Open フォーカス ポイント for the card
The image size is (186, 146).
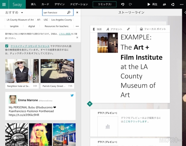(x=153, y=29)
